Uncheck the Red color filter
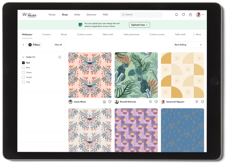Image resolution: width=229 pixels, height=166 pixels. click(23, 63)
